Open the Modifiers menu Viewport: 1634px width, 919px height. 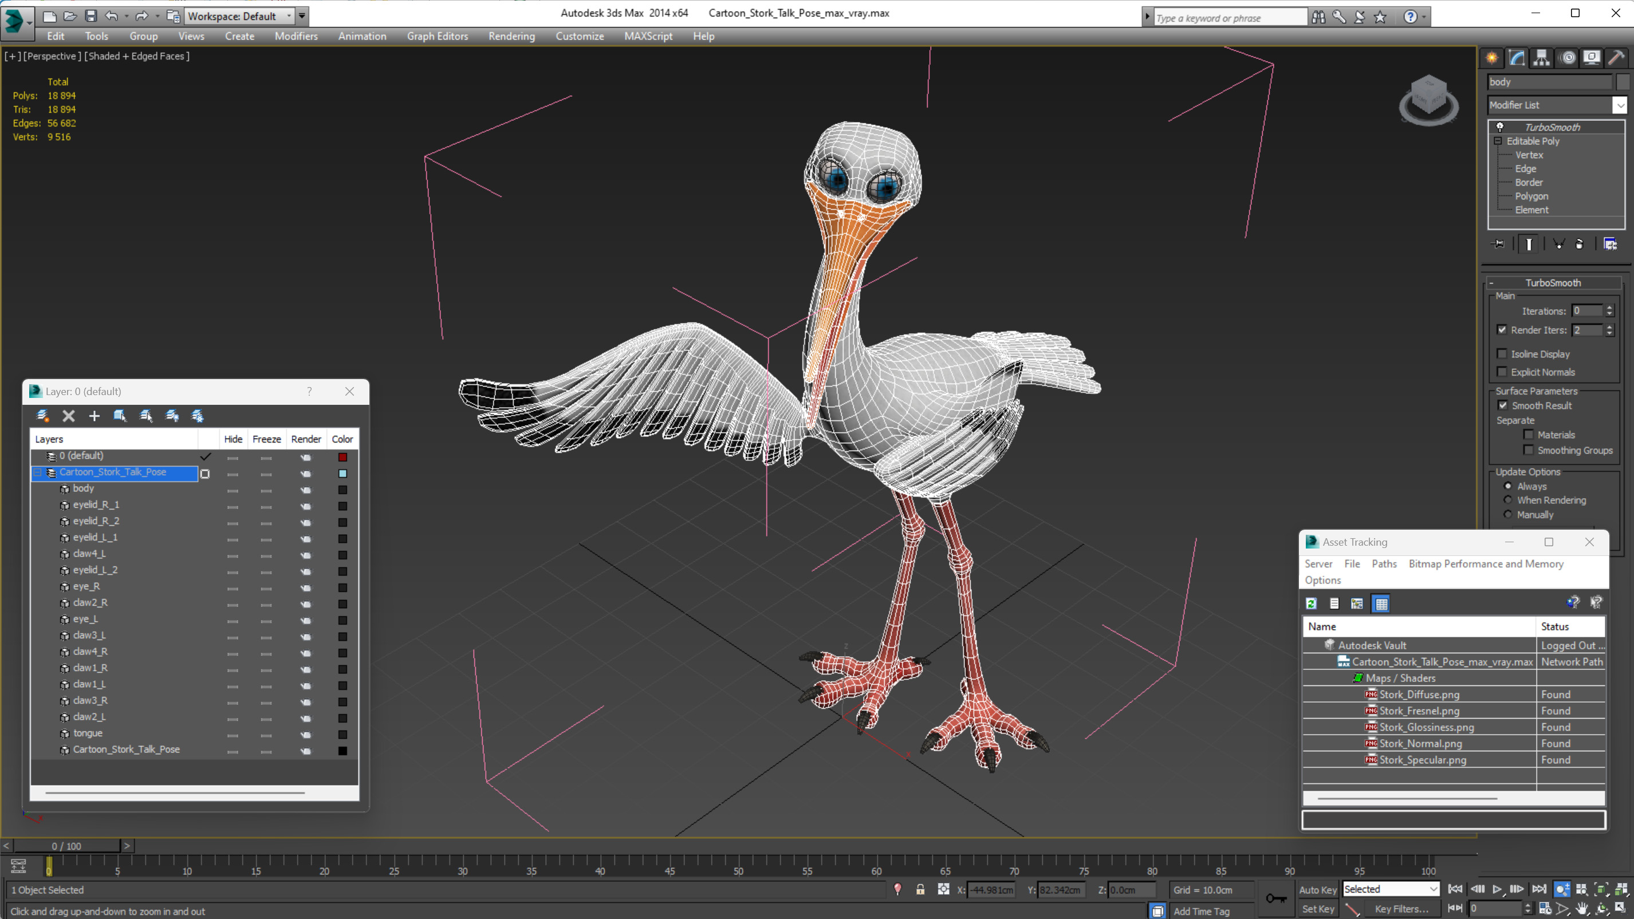tap(296, 36)
